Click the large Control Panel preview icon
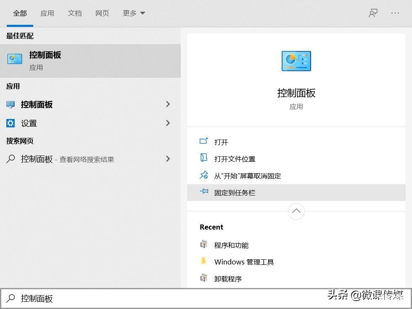 (296, 61)
